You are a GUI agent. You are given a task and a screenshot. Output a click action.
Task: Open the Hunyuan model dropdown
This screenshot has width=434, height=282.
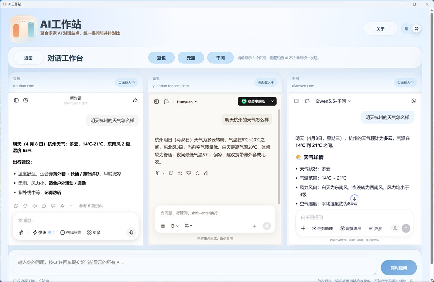(x=187, y=102)
